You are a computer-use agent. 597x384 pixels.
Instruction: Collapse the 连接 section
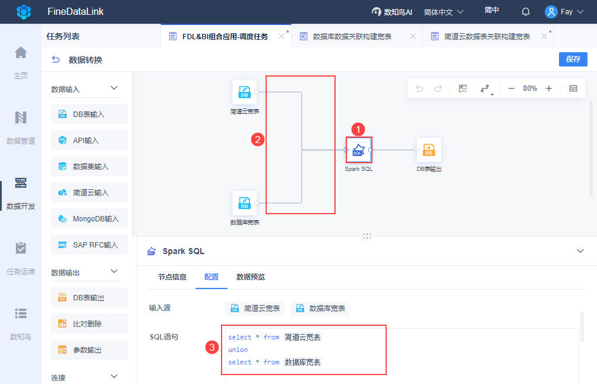point(114,377)
